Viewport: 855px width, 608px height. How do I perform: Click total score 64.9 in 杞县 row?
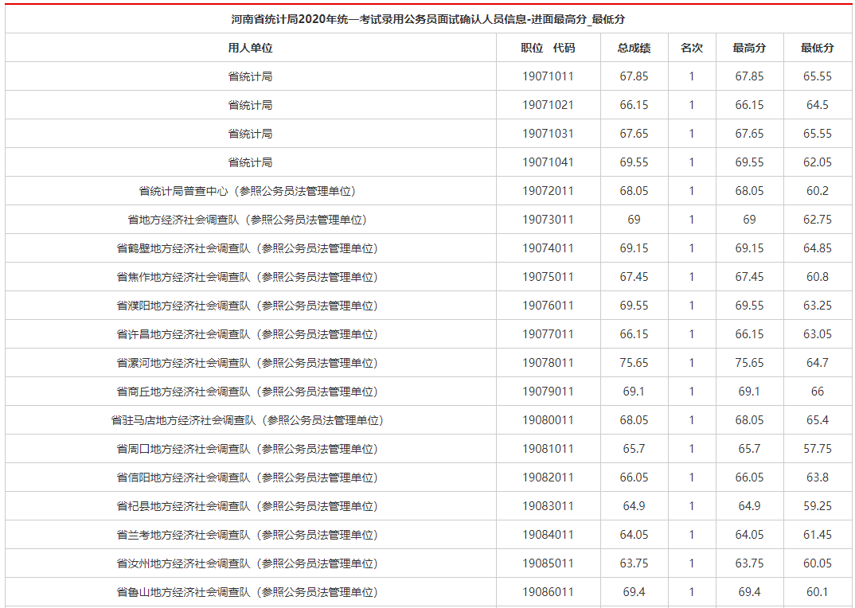[x=634, y=506]
